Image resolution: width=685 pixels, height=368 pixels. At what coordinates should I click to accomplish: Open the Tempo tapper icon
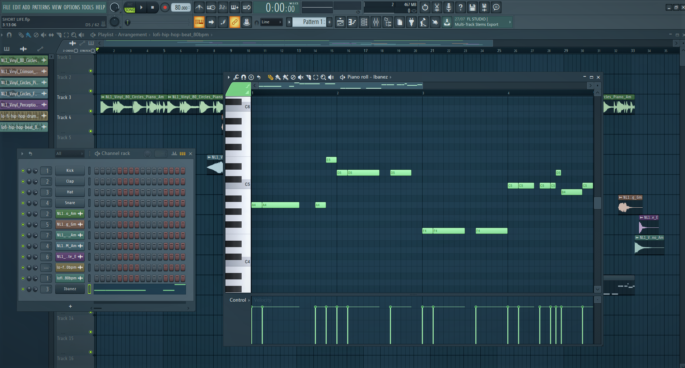coord(423,22)
